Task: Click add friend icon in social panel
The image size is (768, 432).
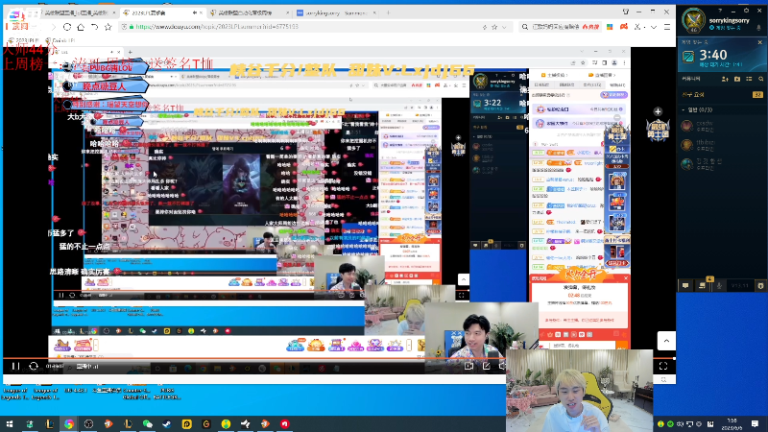Action: [725, 79]
